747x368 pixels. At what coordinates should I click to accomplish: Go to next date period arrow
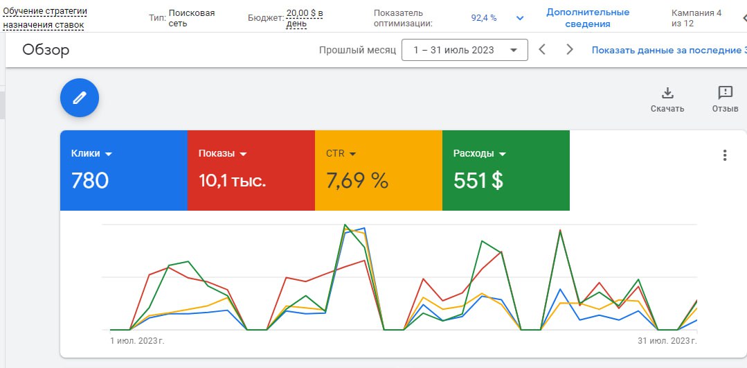pos(570,50)
